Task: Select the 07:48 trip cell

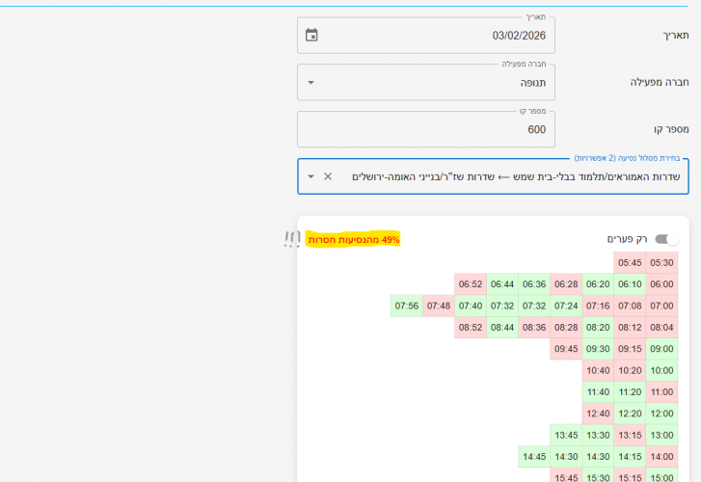Action: 439,306
